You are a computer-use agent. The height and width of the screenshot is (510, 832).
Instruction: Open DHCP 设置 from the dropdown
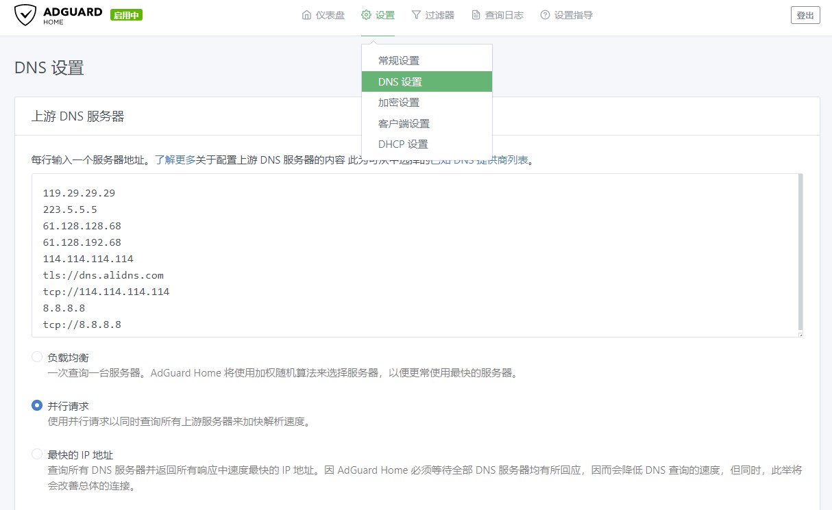coord(427,144)
